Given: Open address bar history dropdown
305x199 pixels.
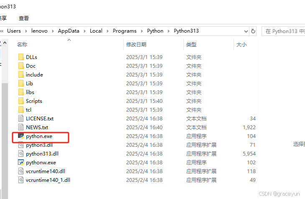Looking at the screenshot, I should (246, 31).
